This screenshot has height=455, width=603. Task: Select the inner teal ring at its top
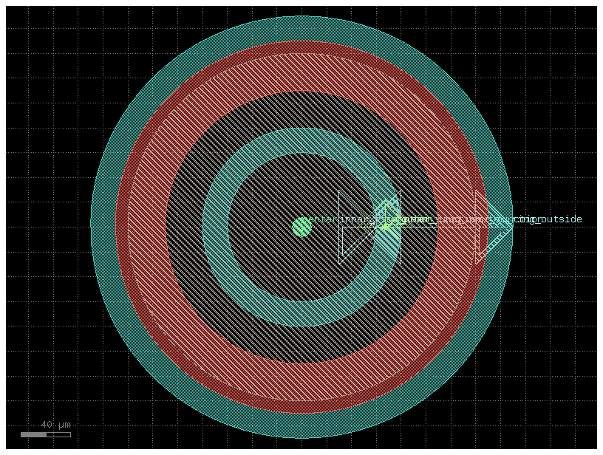tap(301, 140)
